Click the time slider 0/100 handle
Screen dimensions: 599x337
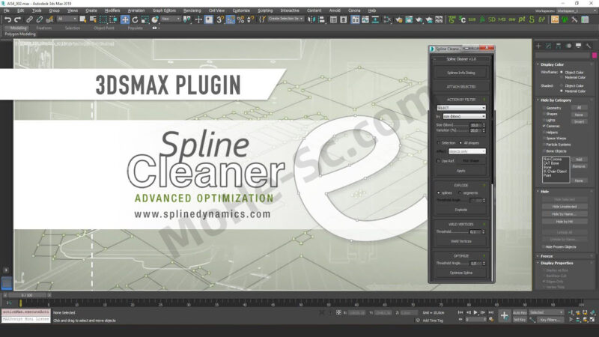27,295
